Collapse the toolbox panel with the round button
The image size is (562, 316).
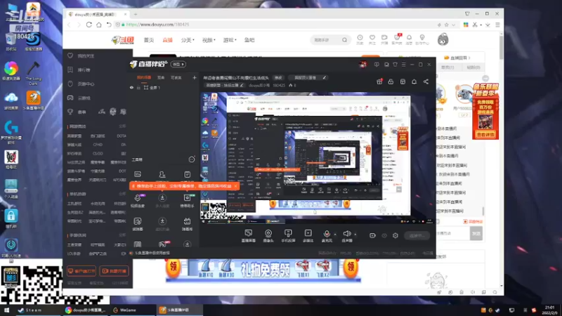click(192, 159)
